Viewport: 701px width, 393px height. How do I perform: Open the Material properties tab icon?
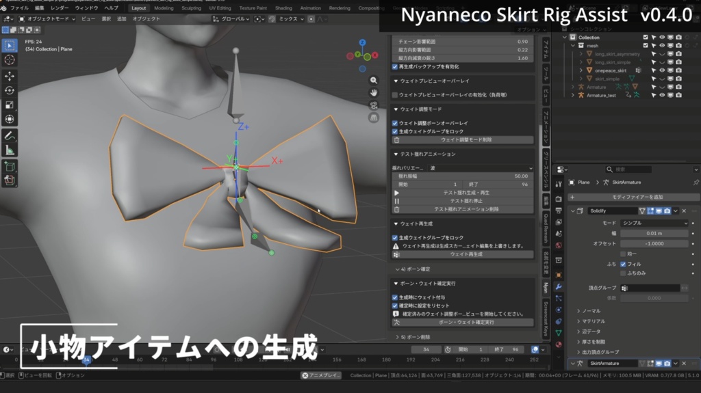[x=559, y=344]
